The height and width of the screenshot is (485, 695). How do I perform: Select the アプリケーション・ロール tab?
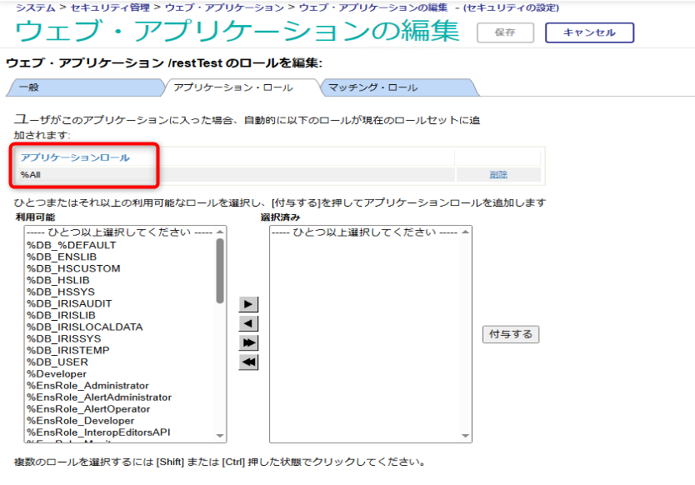point(237,87)
